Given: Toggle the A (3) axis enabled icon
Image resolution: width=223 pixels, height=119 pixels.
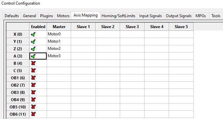Looking at the screenshot, I should [33, 56].
